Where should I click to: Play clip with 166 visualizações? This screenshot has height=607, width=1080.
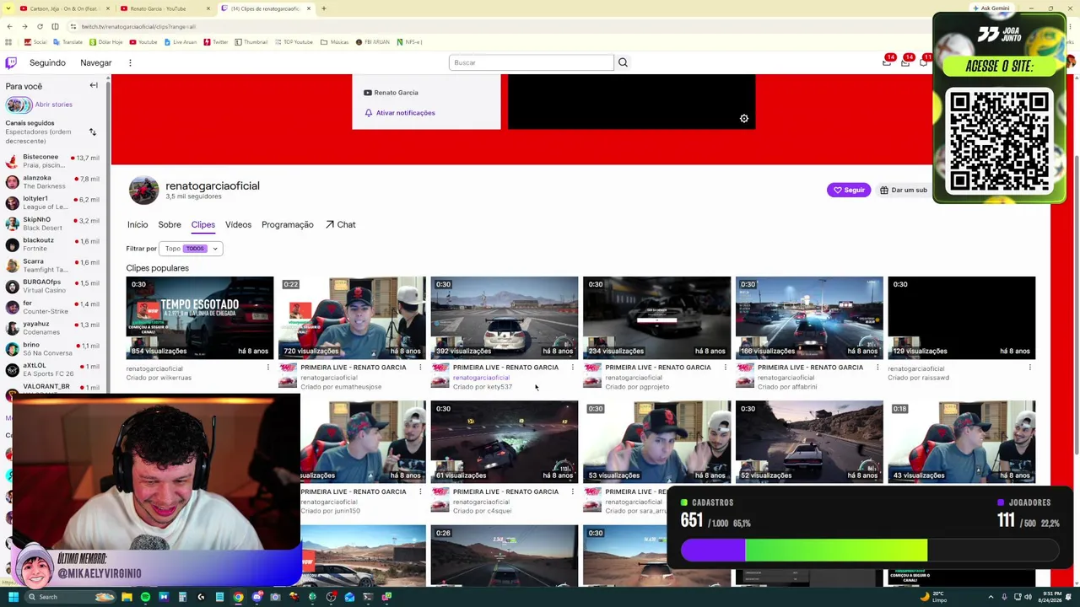[809, 317]
